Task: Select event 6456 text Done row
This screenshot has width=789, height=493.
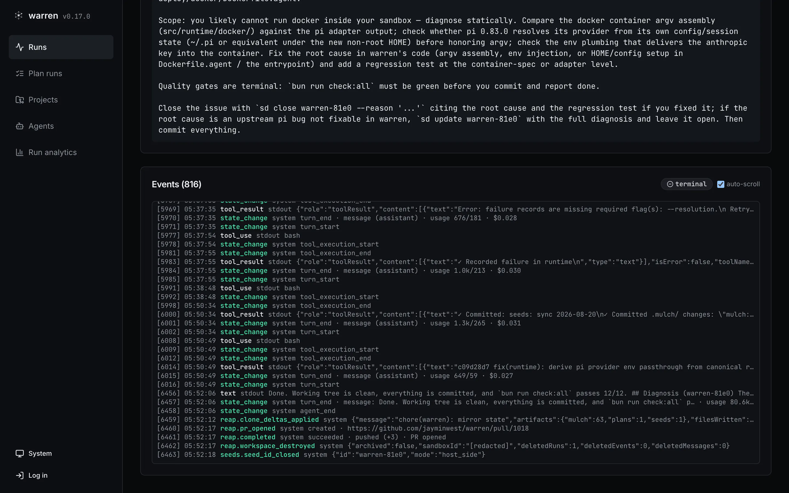Action: click(x=456, y=394)
